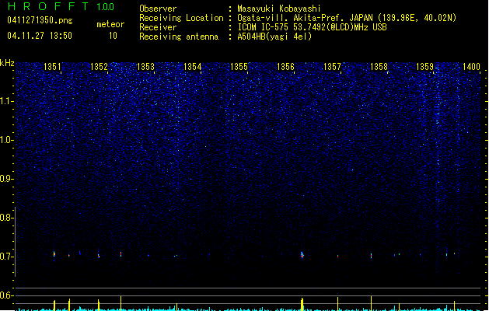The height and width of the screenshot is (311, 489).
Task: Click the 1.1 kHz frequency label
Action: (x=6, y=101)
